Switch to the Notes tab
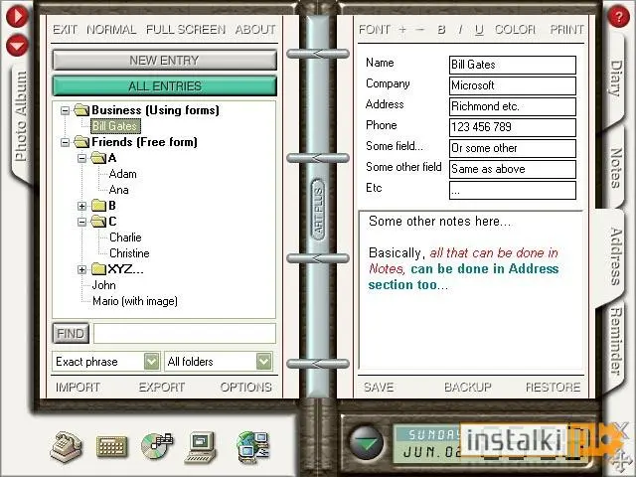Viewport: 636px width, 477px height. coord(616,168)
